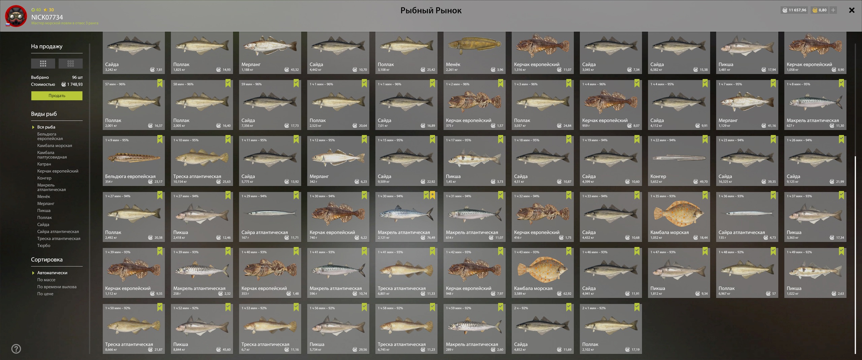Toggle bookmark on Камбала морская 1,052 кг
The image size is (862, 360).
[x=705, y=195]
